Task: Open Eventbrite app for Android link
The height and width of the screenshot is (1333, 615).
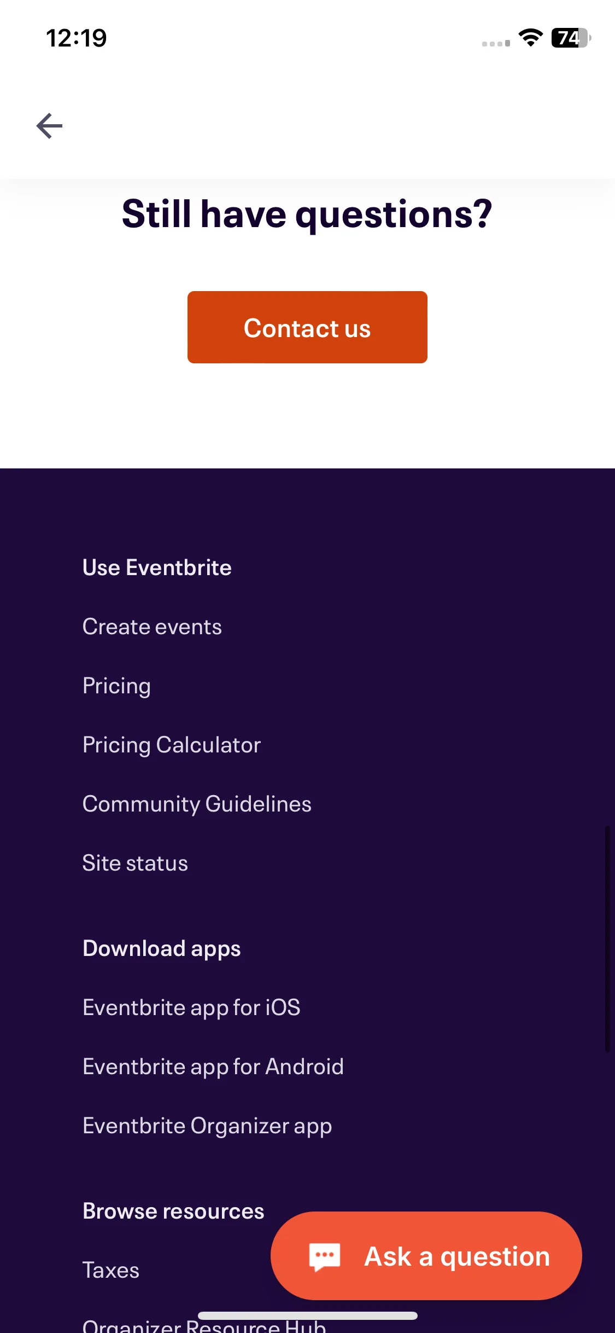Action: pos(213,1067)
